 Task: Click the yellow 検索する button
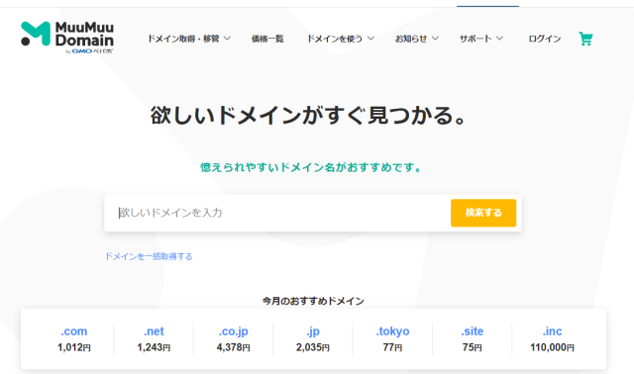coord(483,213)
